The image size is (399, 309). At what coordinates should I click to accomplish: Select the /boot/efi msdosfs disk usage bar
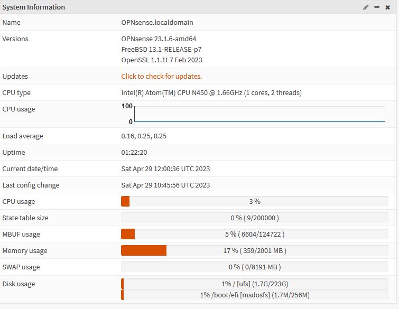coord(255,295)
